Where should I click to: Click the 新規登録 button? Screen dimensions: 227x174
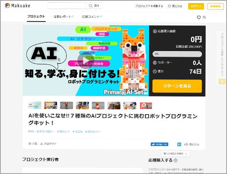pyautogui.click(x=215, y=6)
